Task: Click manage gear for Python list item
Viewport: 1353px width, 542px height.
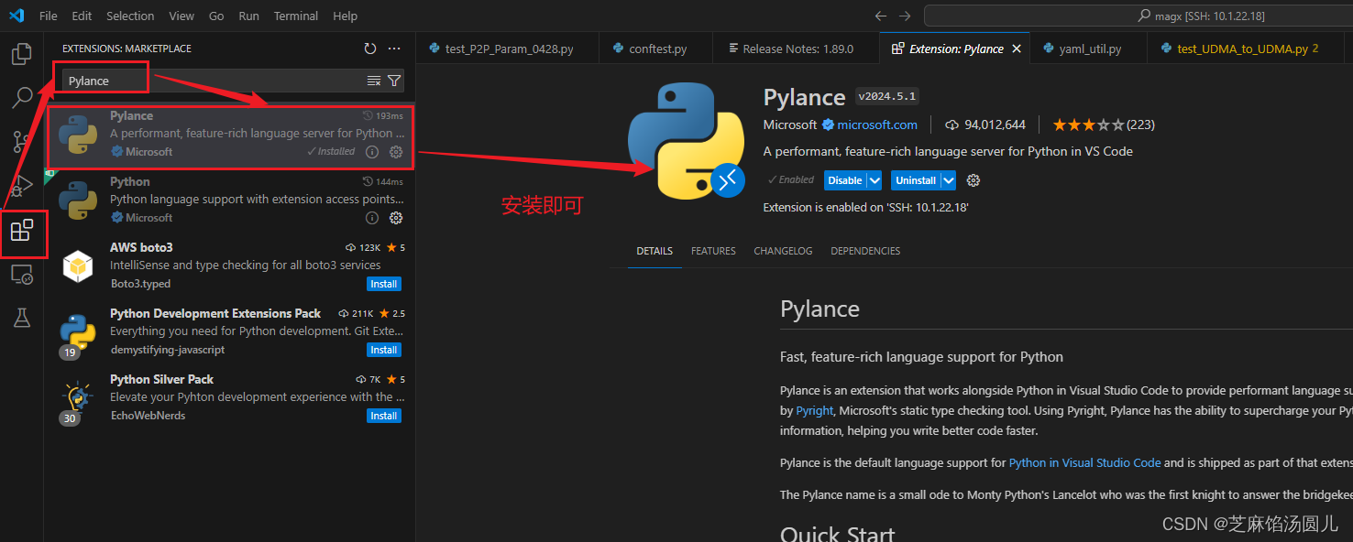Action: [396, 218]
